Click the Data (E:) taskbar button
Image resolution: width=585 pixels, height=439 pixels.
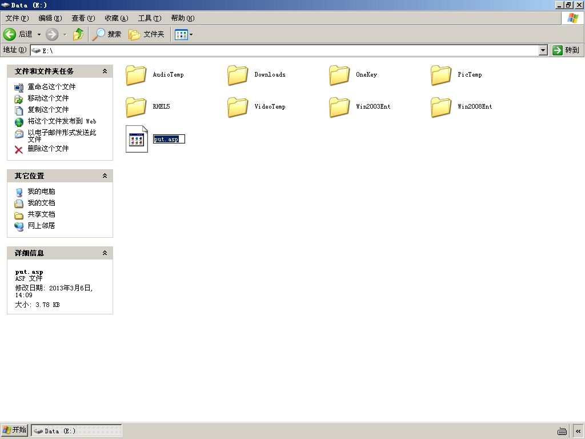(77, 431)
